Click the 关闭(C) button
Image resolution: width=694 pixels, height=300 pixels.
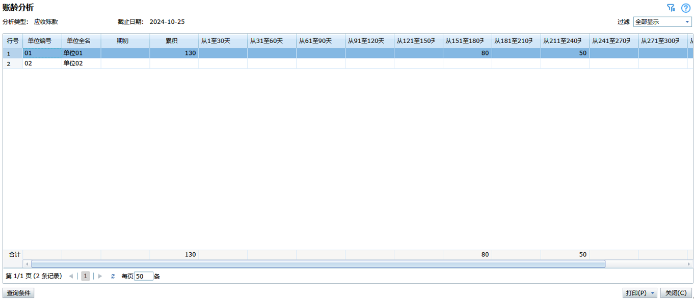676,293
